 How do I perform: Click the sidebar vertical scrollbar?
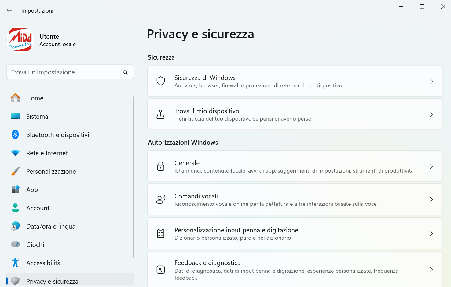[x=134, y=177]
